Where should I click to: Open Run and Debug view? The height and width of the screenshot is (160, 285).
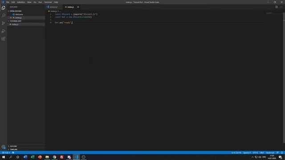(3, 31)
